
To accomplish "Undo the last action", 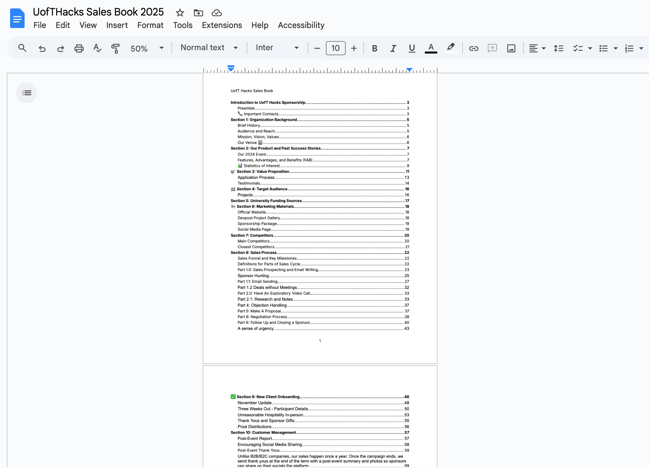I will pyautogui.click(x=42, y=48).
